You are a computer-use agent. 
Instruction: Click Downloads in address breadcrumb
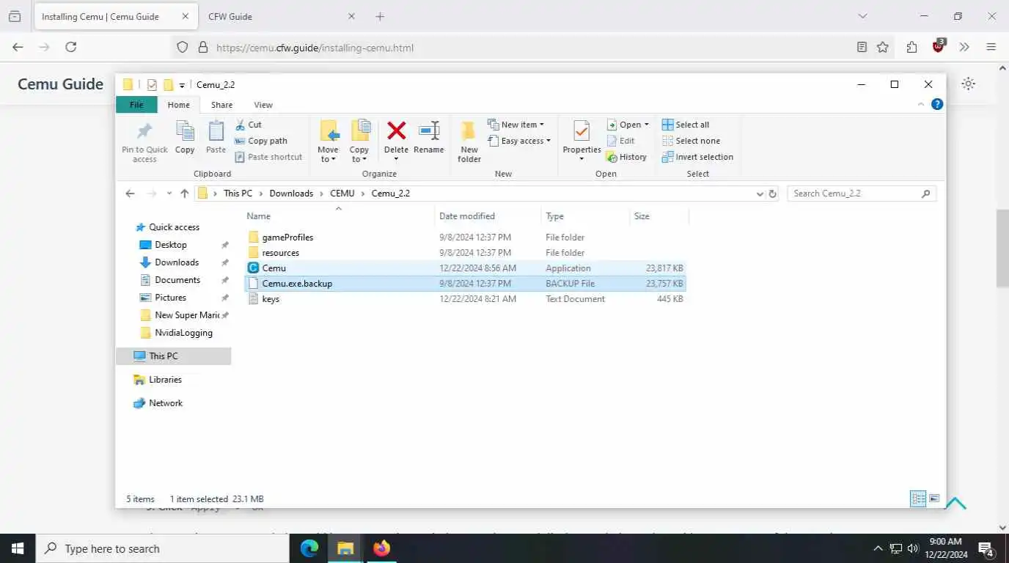291,194
